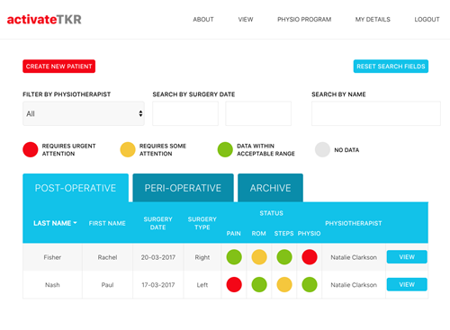Screen dimensions: 450x330
Task: Open the Filter by Physiotherapist dropdown
Action: tap(84, 113)
